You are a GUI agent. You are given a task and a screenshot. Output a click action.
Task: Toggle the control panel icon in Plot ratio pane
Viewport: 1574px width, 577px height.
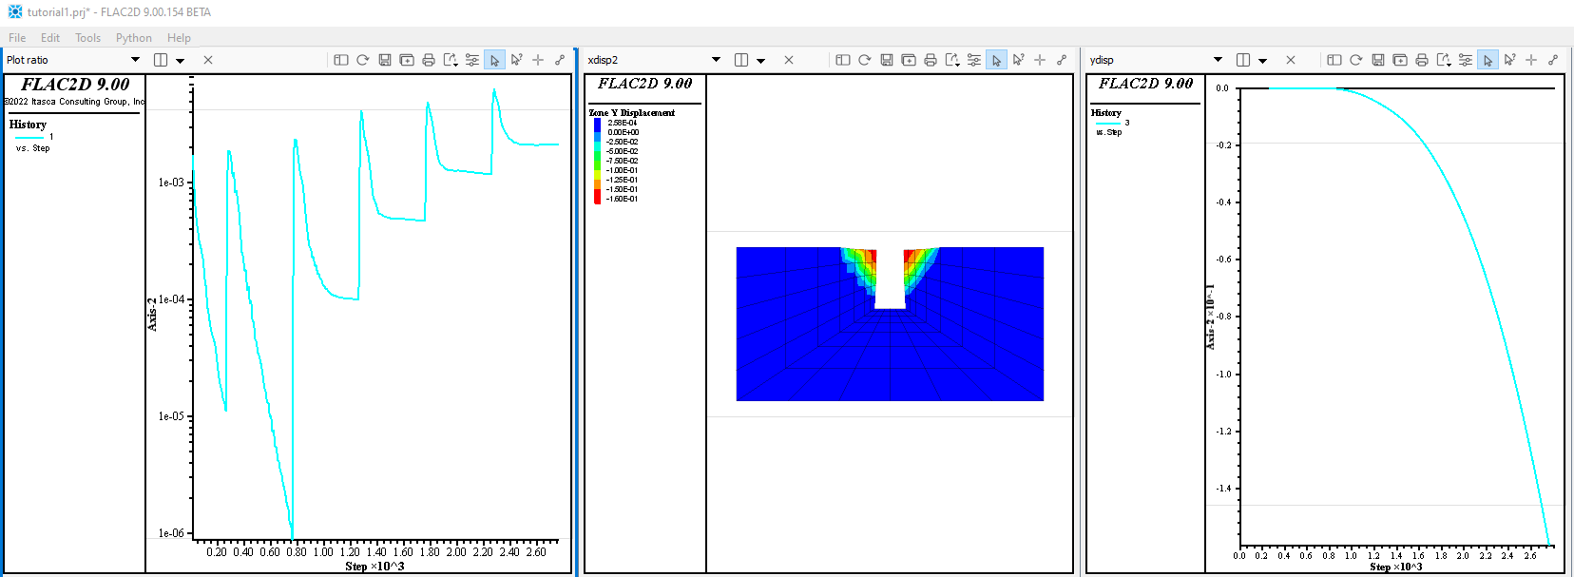click(x=341, y=60)
